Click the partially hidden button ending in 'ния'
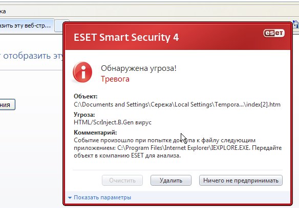 click(x=7, y=105)
